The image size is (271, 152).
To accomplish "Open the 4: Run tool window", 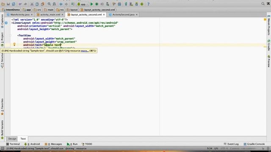I will click(72, 144).
